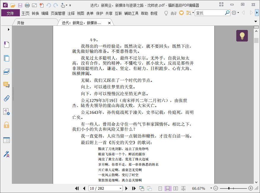Screen dimensions: 260x193
Task: Click the Email envelope icon in quick toolbar
Action: click(34, 5)
